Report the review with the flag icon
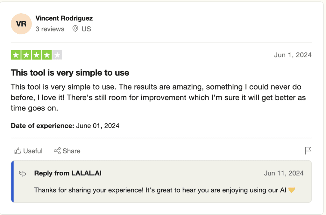The image size is (326, 215). click(308, 151)
